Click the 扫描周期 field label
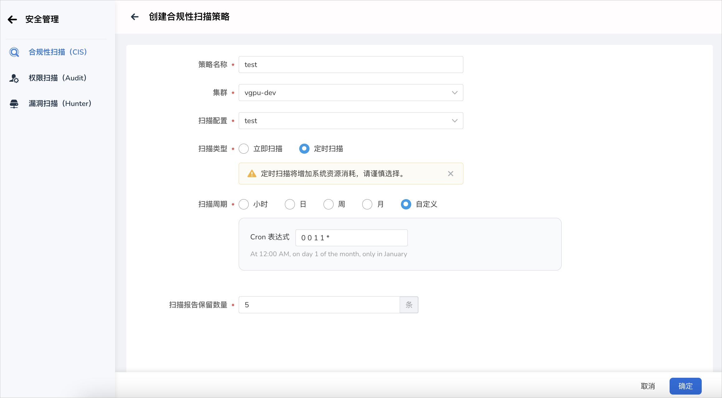The height and width of the screenshot is (398, 722). point(213,204)
